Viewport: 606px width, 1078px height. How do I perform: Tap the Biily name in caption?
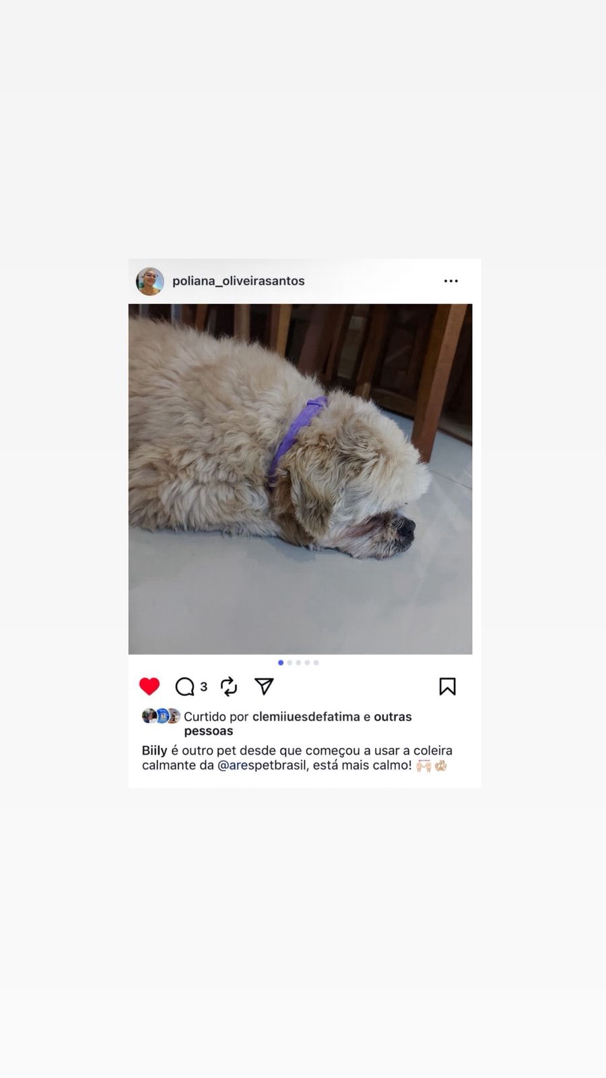click(x=154, y=751)
